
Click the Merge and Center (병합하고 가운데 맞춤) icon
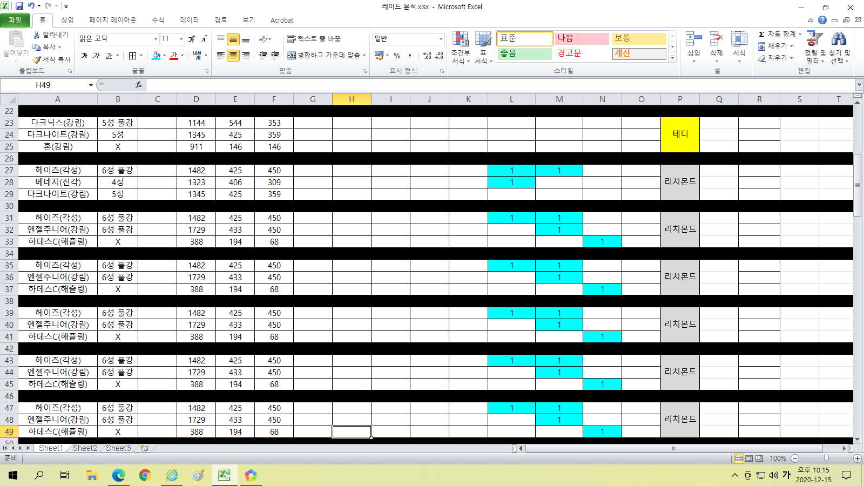(x=292, y=56)
